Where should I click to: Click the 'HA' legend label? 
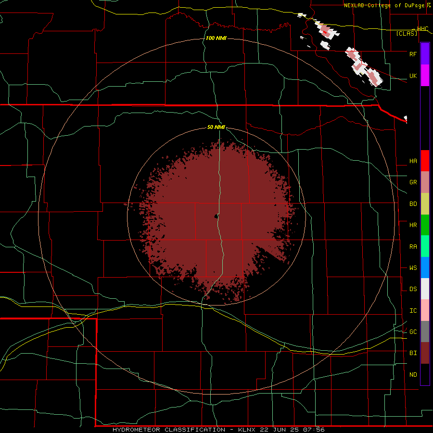click(x=413, y=161)
